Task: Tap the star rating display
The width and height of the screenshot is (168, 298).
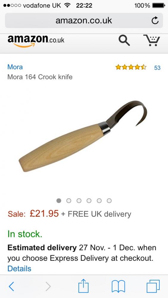Action: pos(131,67)
